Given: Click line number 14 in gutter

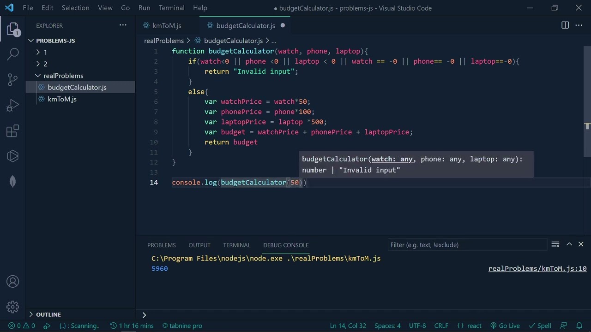Looking at the screenshot, I should click(154, 182).
